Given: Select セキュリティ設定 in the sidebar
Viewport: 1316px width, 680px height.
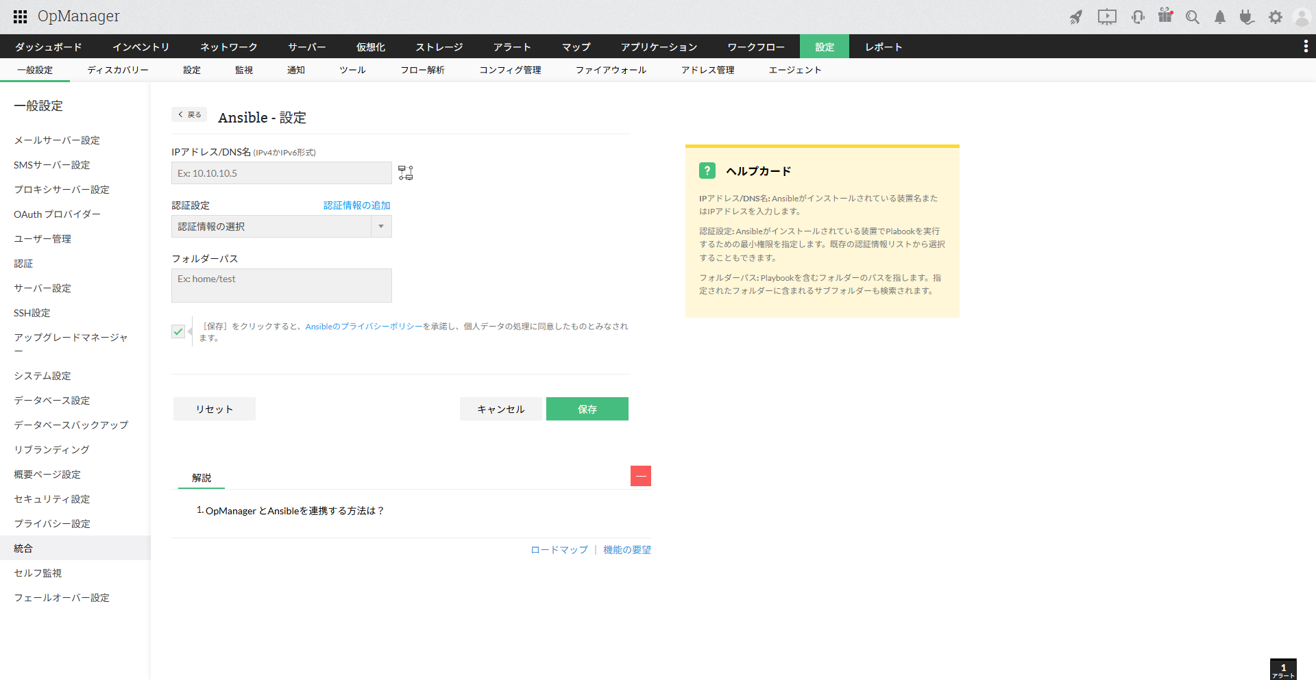Looking at the screenshot, I should click(52, 499).
